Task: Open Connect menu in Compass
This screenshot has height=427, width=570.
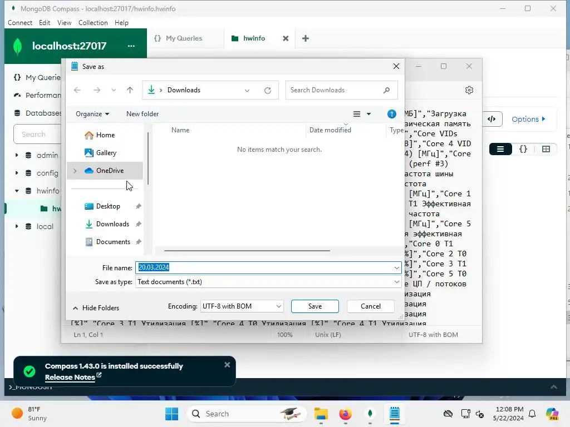Action: (x=20, y=22)
